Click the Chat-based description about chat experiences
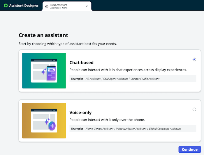 pyautogui.click(x=128, y=70)
